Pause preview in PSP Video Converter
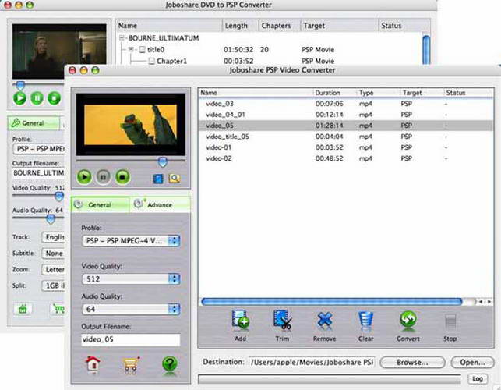The width and height of the screenshot is (501, 390). (x=103, y=176)
